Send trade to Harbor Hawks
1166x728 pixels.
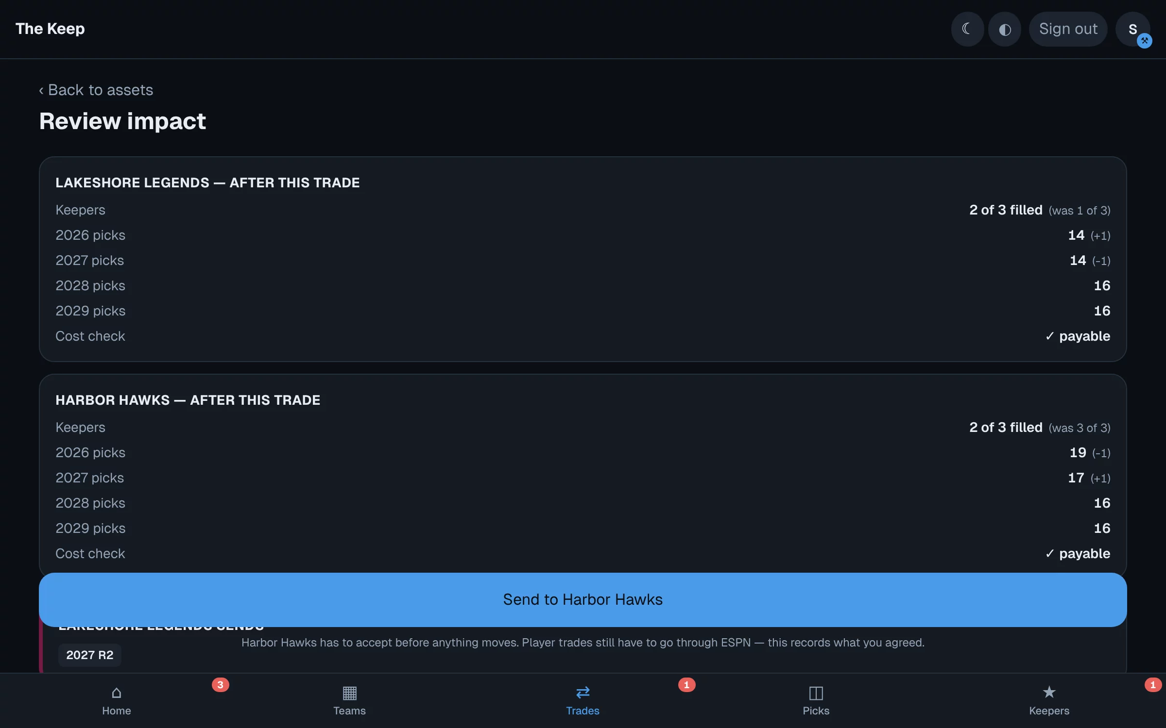583,599
